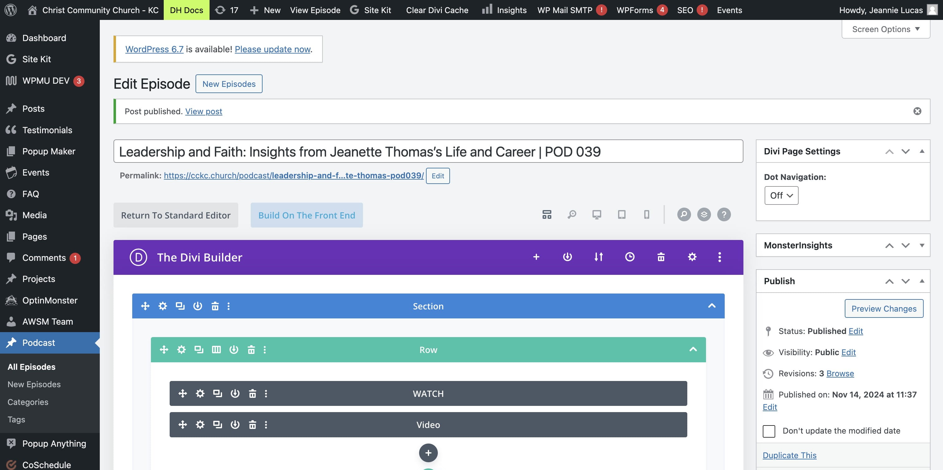943x470 pixels.
Task: Toggle Row enable/disable power icon
Action: pyautogui.click(x=234, y=350)
